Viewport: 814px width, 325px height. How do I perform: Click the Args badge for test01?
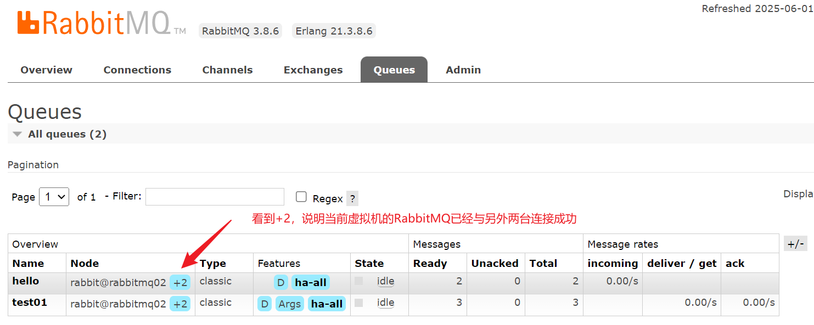click(x=289, y=304)
